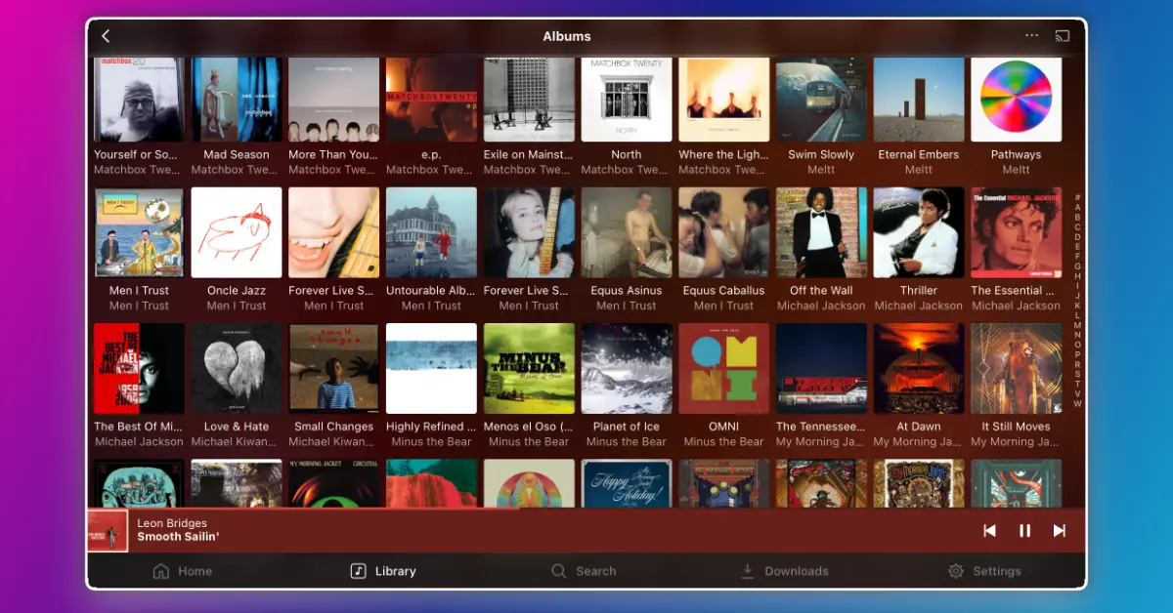Open the Equus Caballus album cover
This screenshot has width=1173, height=613.
click(724, 232)
